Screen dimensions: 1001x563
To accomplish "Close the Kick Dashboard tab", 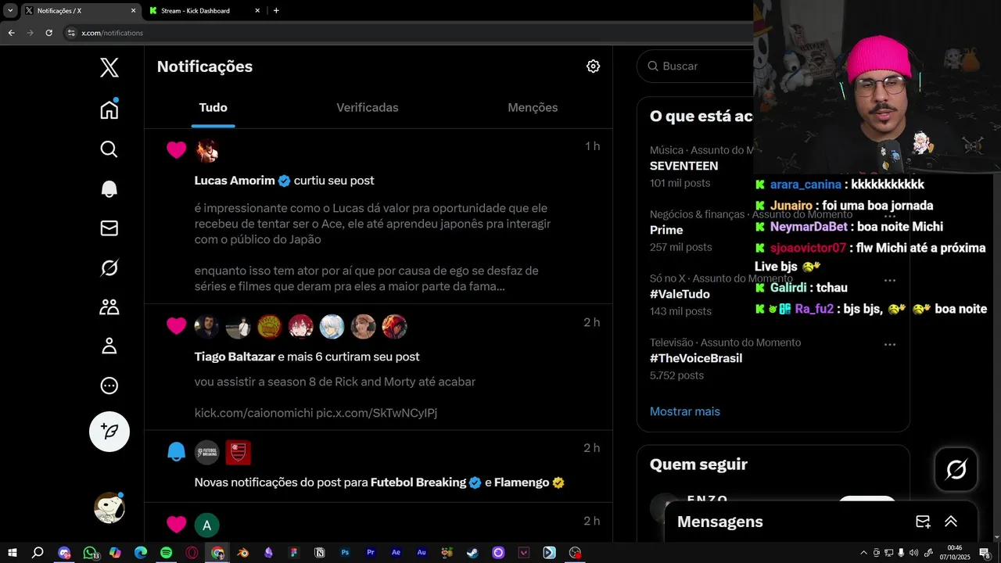I will click(x=257, y=11).
